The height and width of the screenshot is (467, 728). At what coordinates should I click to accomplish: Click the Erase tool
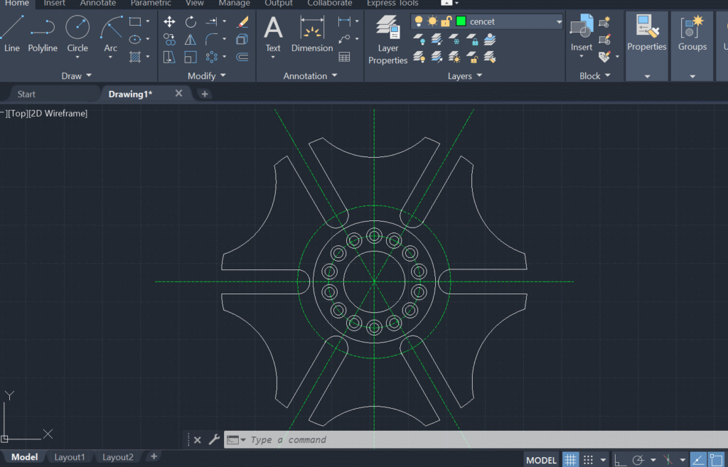242,22
